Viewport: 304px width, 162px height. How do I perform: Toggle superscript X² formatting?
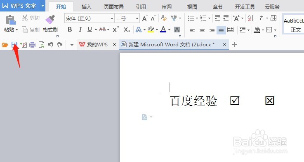tap(116, 30)
